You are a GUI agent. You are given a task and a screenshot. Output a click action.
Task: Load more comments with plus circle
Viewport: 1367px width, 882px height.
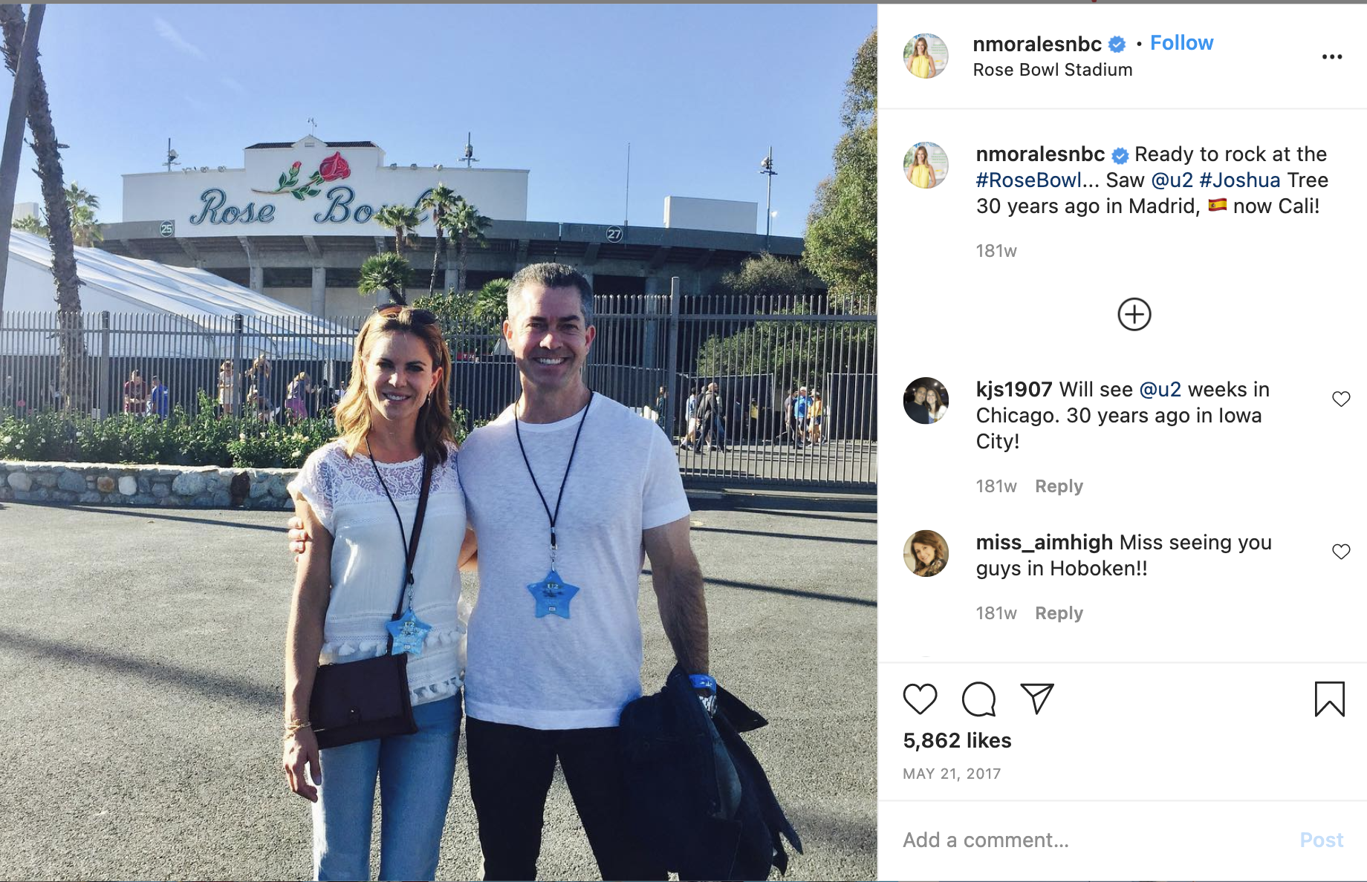click(1134, 315)
